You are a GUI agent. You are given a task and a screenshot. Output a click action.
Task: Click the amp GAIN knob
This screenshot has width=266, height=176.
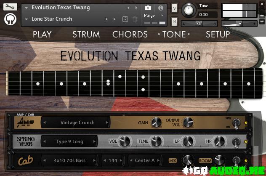(157, 123)
